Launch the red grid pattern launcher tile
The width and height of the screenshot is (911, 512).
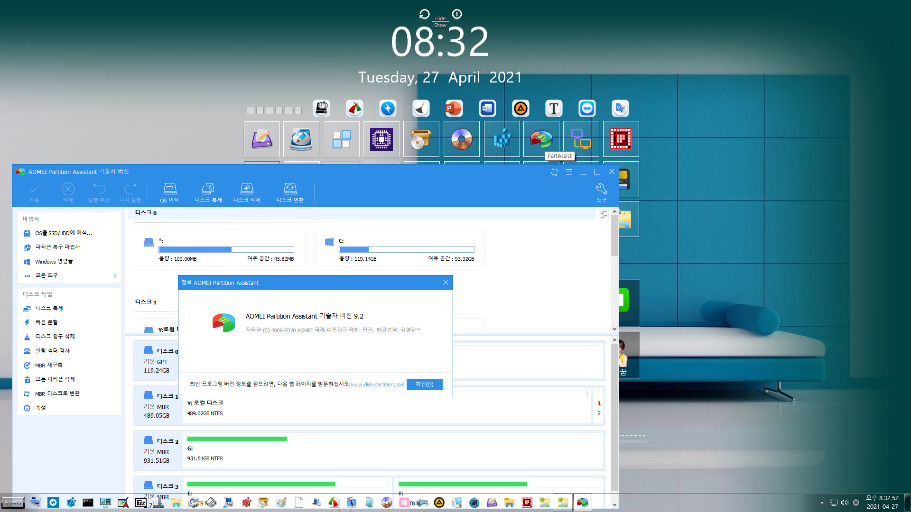click(x=621, y=139)
